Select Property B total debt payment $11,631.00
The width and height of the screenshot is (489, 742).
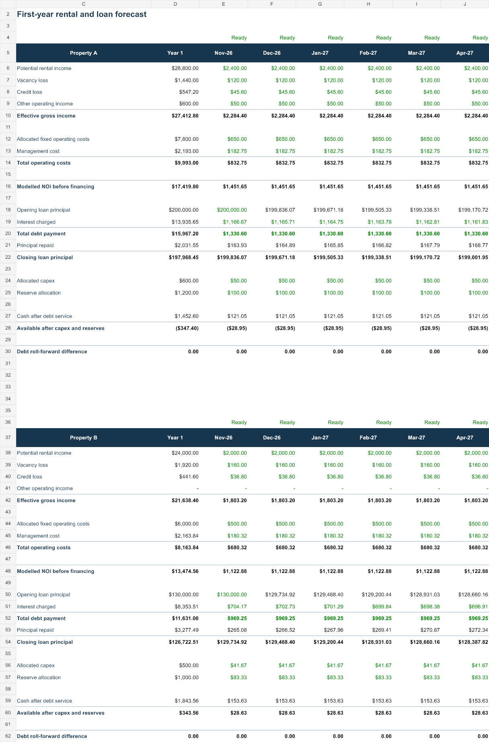click(185, 618)
